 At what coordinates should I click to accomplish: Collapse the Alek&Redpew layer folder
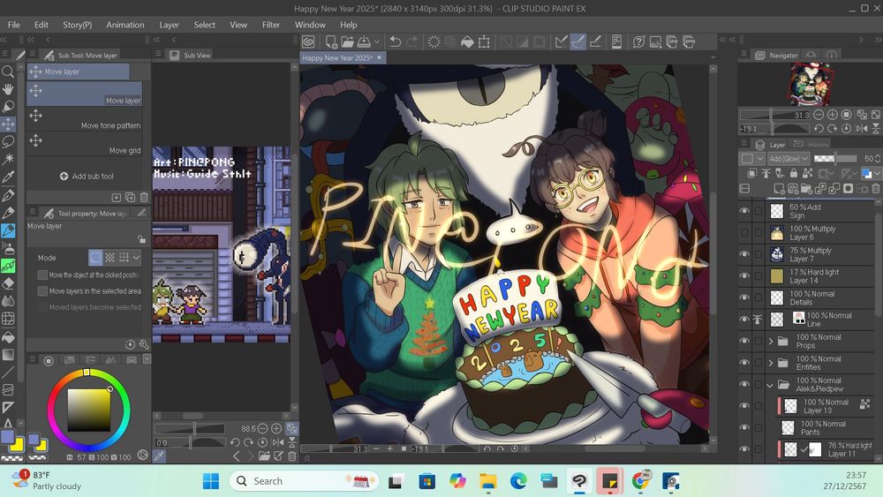click(770, 385)
